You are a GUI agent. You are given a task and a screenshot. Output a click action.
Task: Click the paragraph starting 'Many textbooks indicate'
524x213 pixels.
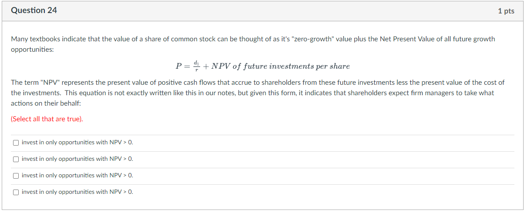click(x=253, y=44)
